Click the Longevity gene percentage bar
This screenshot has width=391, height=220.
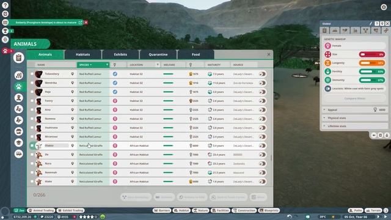(x=372, y=63)
